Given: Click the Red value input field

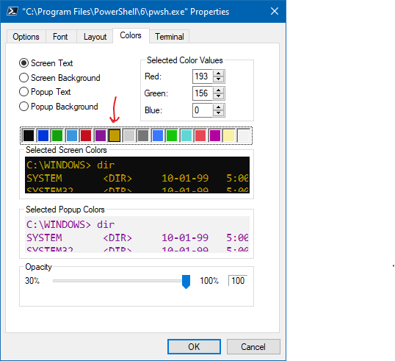Looking at the screenshot, I should (203, 76).
